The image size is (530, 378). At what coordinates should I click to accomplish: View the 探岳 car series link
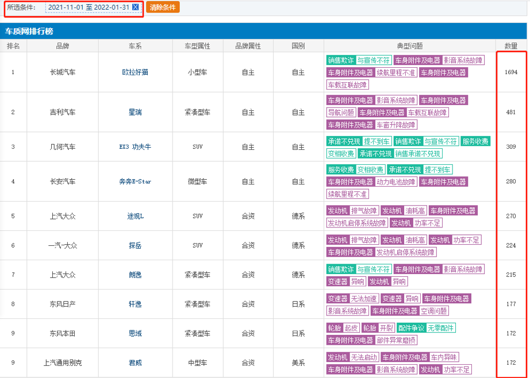pos(135,245)
